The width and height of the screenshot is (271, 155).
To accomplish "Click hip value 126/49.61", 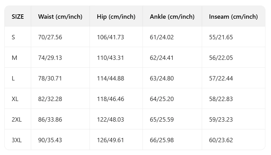I will click(x=110, y=140).
